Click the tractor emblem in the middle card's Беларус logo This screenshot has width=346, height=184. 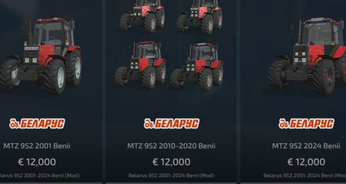click(x=148, y=124)
